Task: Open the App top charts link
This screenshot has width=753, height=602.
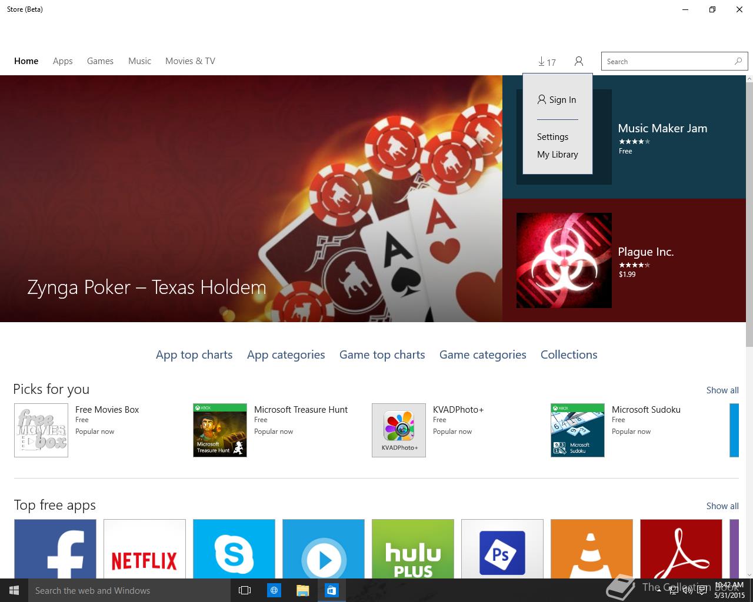Action: tap(194, 354)
